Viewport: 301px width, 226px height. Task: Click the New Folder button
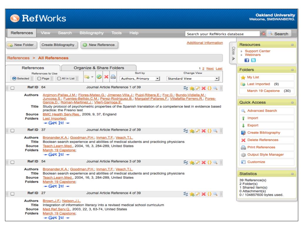pyautogui.click(x=21, y=45)
